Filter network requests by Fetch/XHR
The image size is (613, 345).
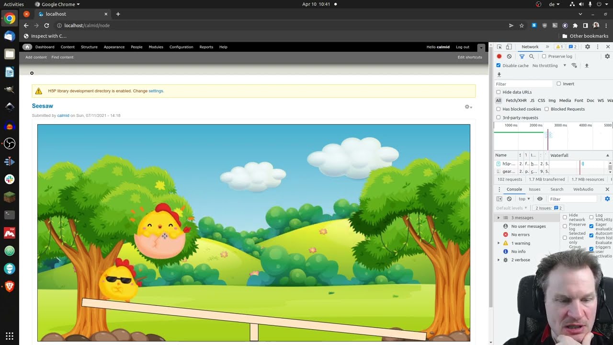coord(516,101)
